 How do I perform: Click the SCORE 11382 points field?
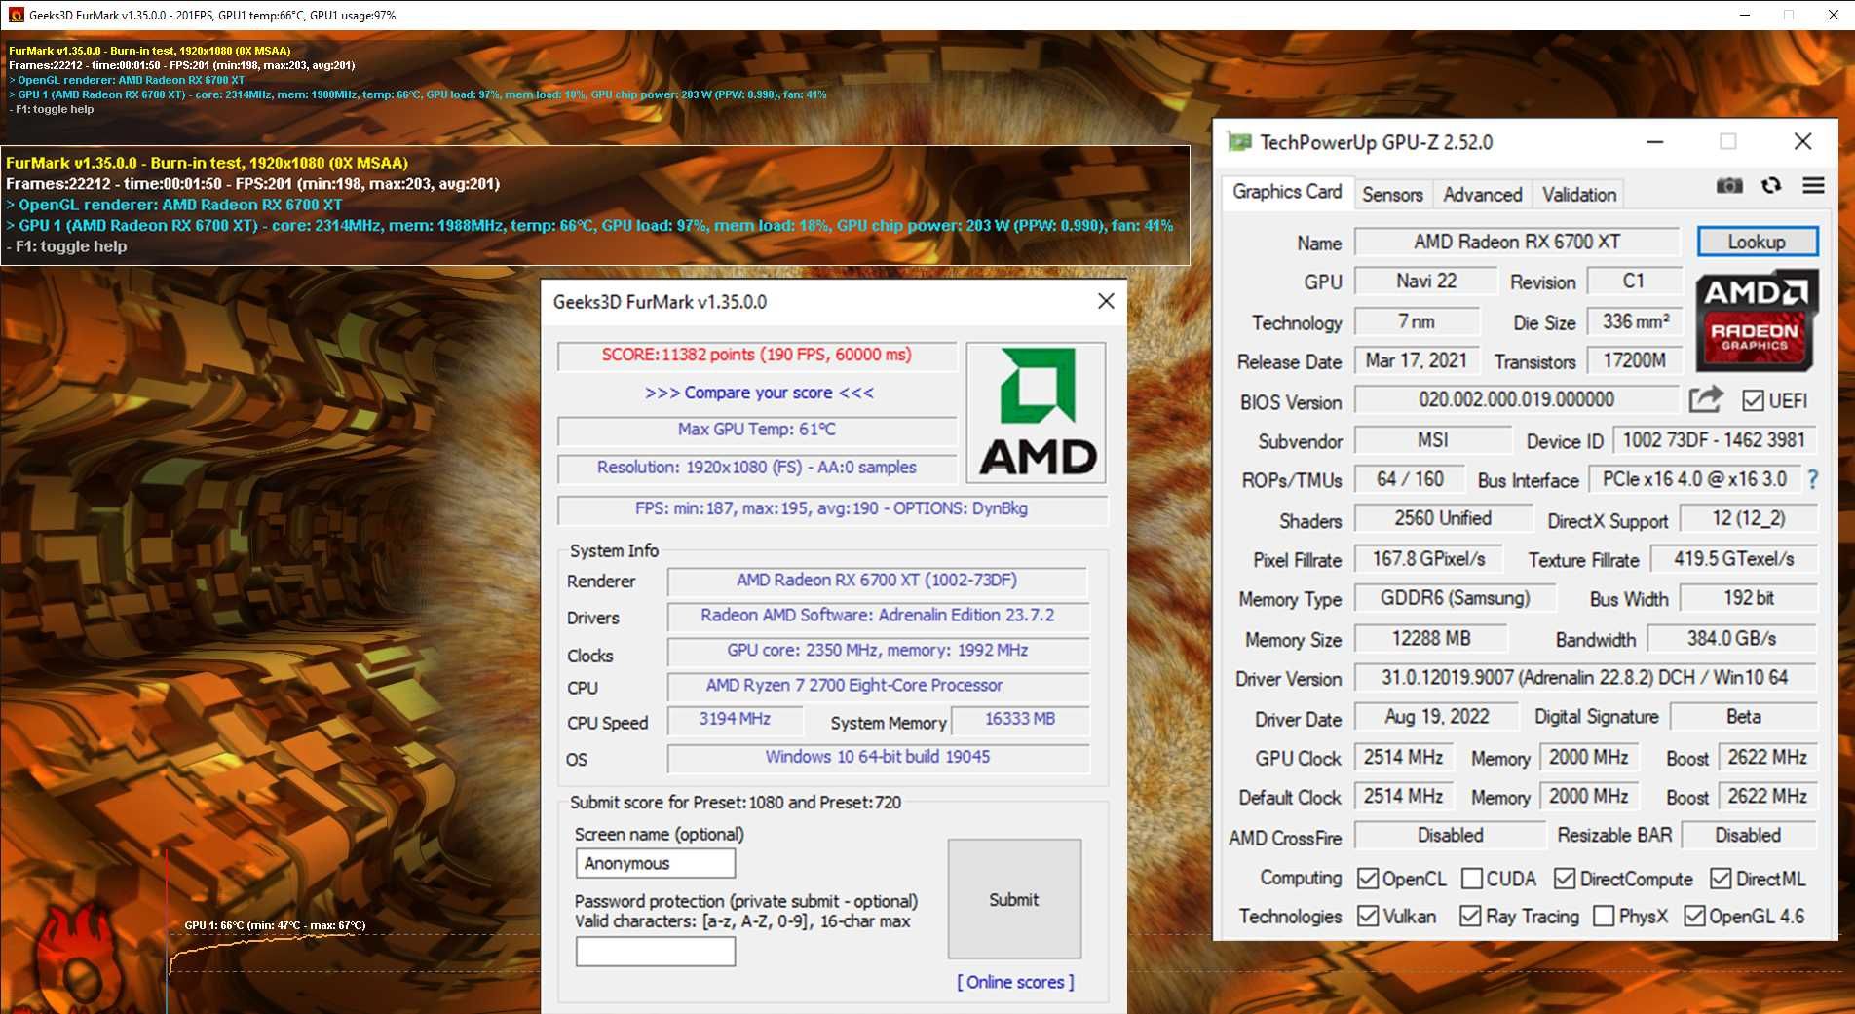point(757,355)
